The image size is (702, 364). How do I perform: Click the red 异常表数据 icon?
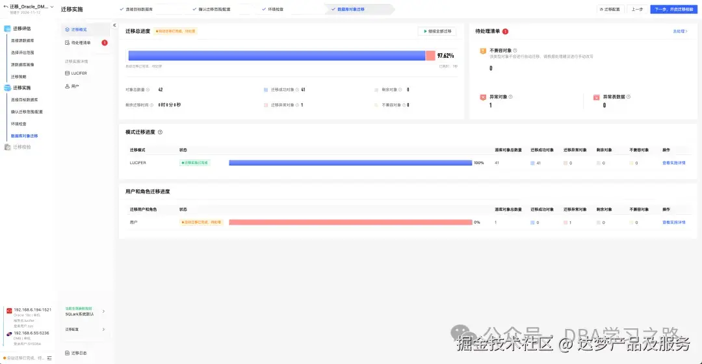pyautogui.click(x=596, y=97)
